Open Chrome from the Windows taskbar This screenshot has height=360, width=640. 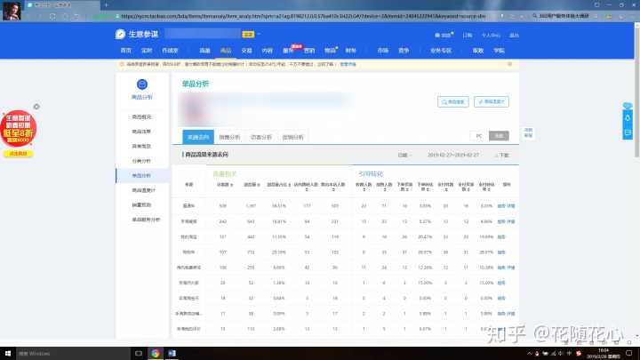click(x=156, y=353)
